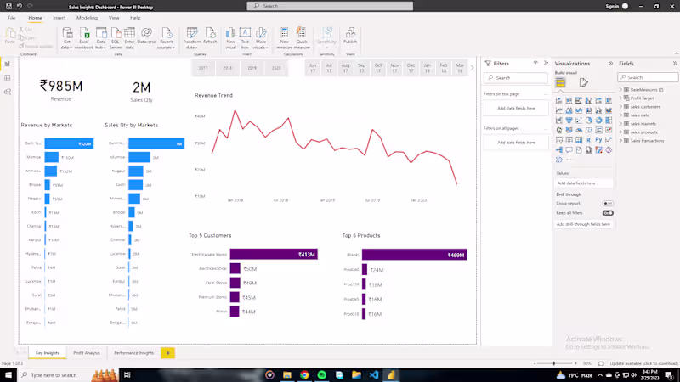Search within the Filters pane
Viewport: 680px width, 382px height.
(x=516, y=77)
